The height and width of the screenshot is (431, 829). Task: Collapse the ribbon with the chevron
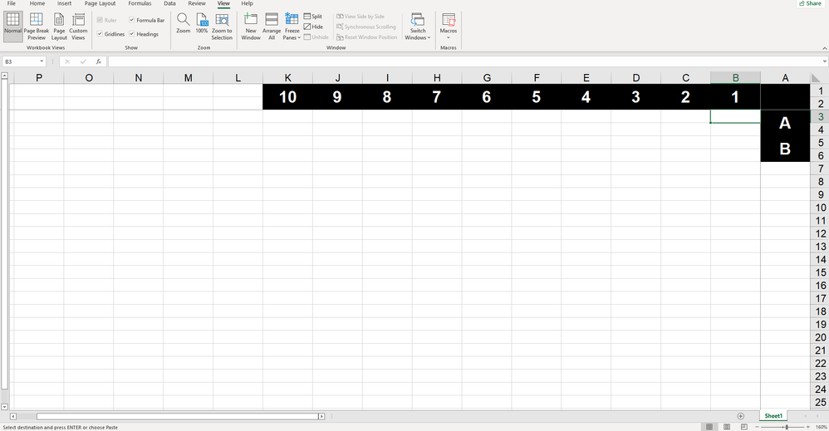824,48
